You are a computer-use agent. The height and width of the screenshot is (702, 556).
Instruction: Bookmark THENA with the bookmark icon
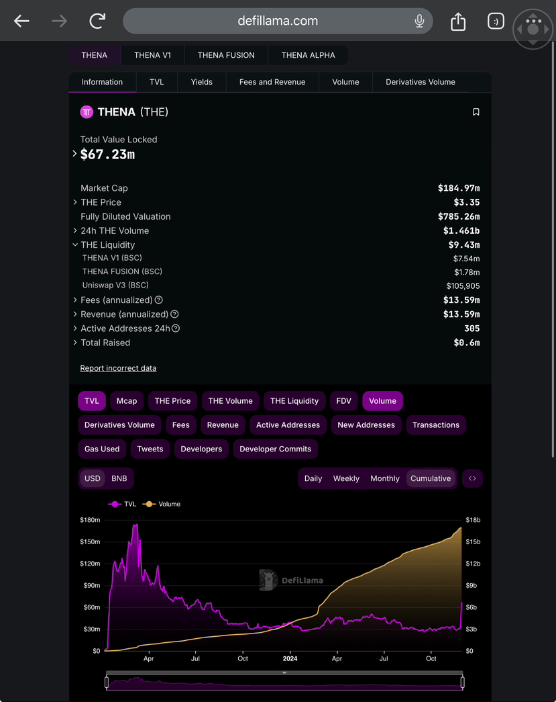[476, 112]
